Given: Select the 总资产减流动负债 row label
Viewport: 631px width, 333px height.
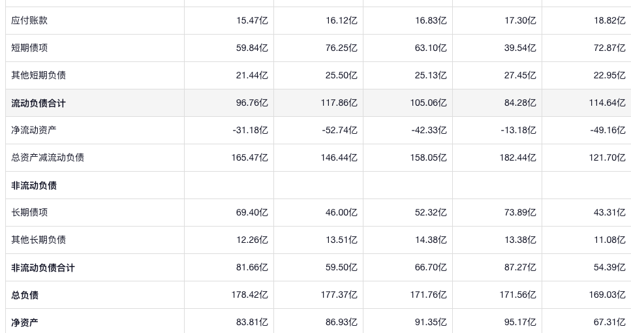Looking at the screenshot, I should tap(48, 157).
